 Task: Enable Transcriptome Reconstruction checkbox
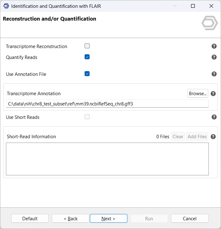coord(87,46)
